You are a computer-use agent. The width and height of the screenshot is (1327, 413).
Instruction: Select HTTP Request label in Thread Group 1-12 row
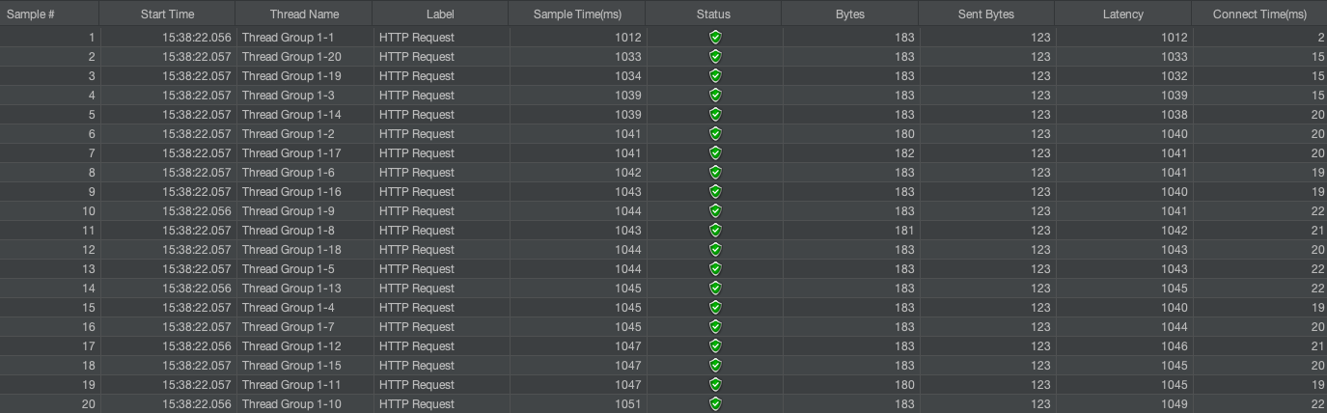point(416,346)
